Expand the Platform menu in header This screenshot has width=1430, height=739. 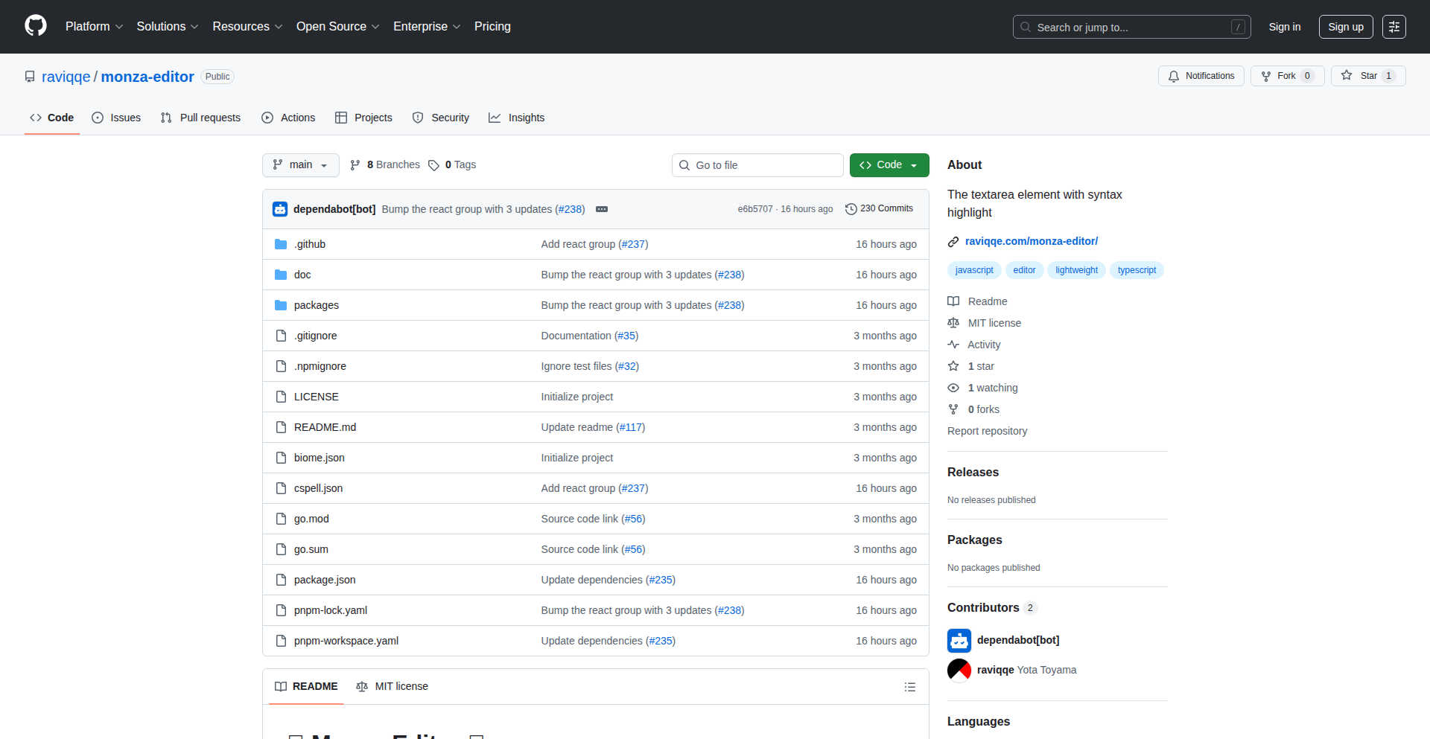(94, 27)
